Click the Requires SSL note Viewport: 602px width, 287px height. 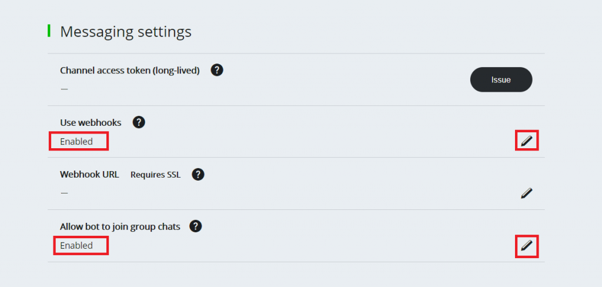coord(155,175)
